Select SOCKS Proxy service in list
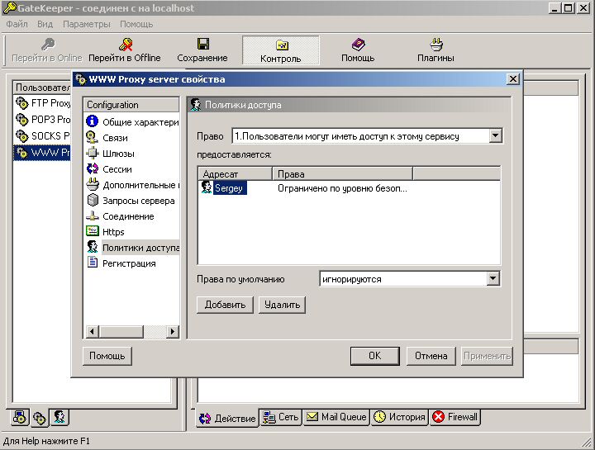 point(42,135)
